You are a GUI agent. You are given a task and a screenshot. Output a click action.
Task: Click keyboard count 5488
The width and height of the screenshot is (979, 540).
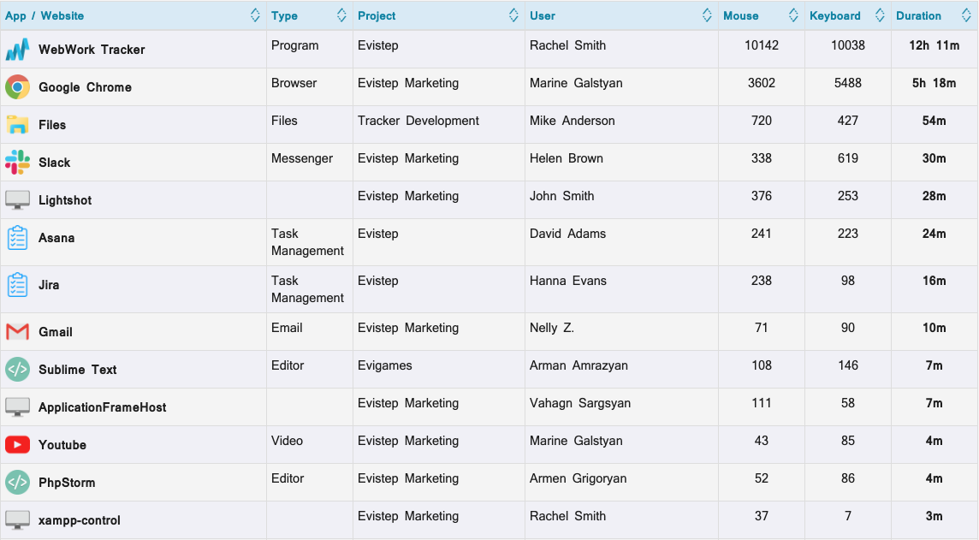pos(848,83)
